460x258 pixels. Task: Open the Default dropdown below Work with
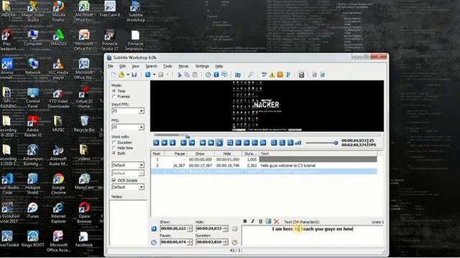tap(142, 165)
